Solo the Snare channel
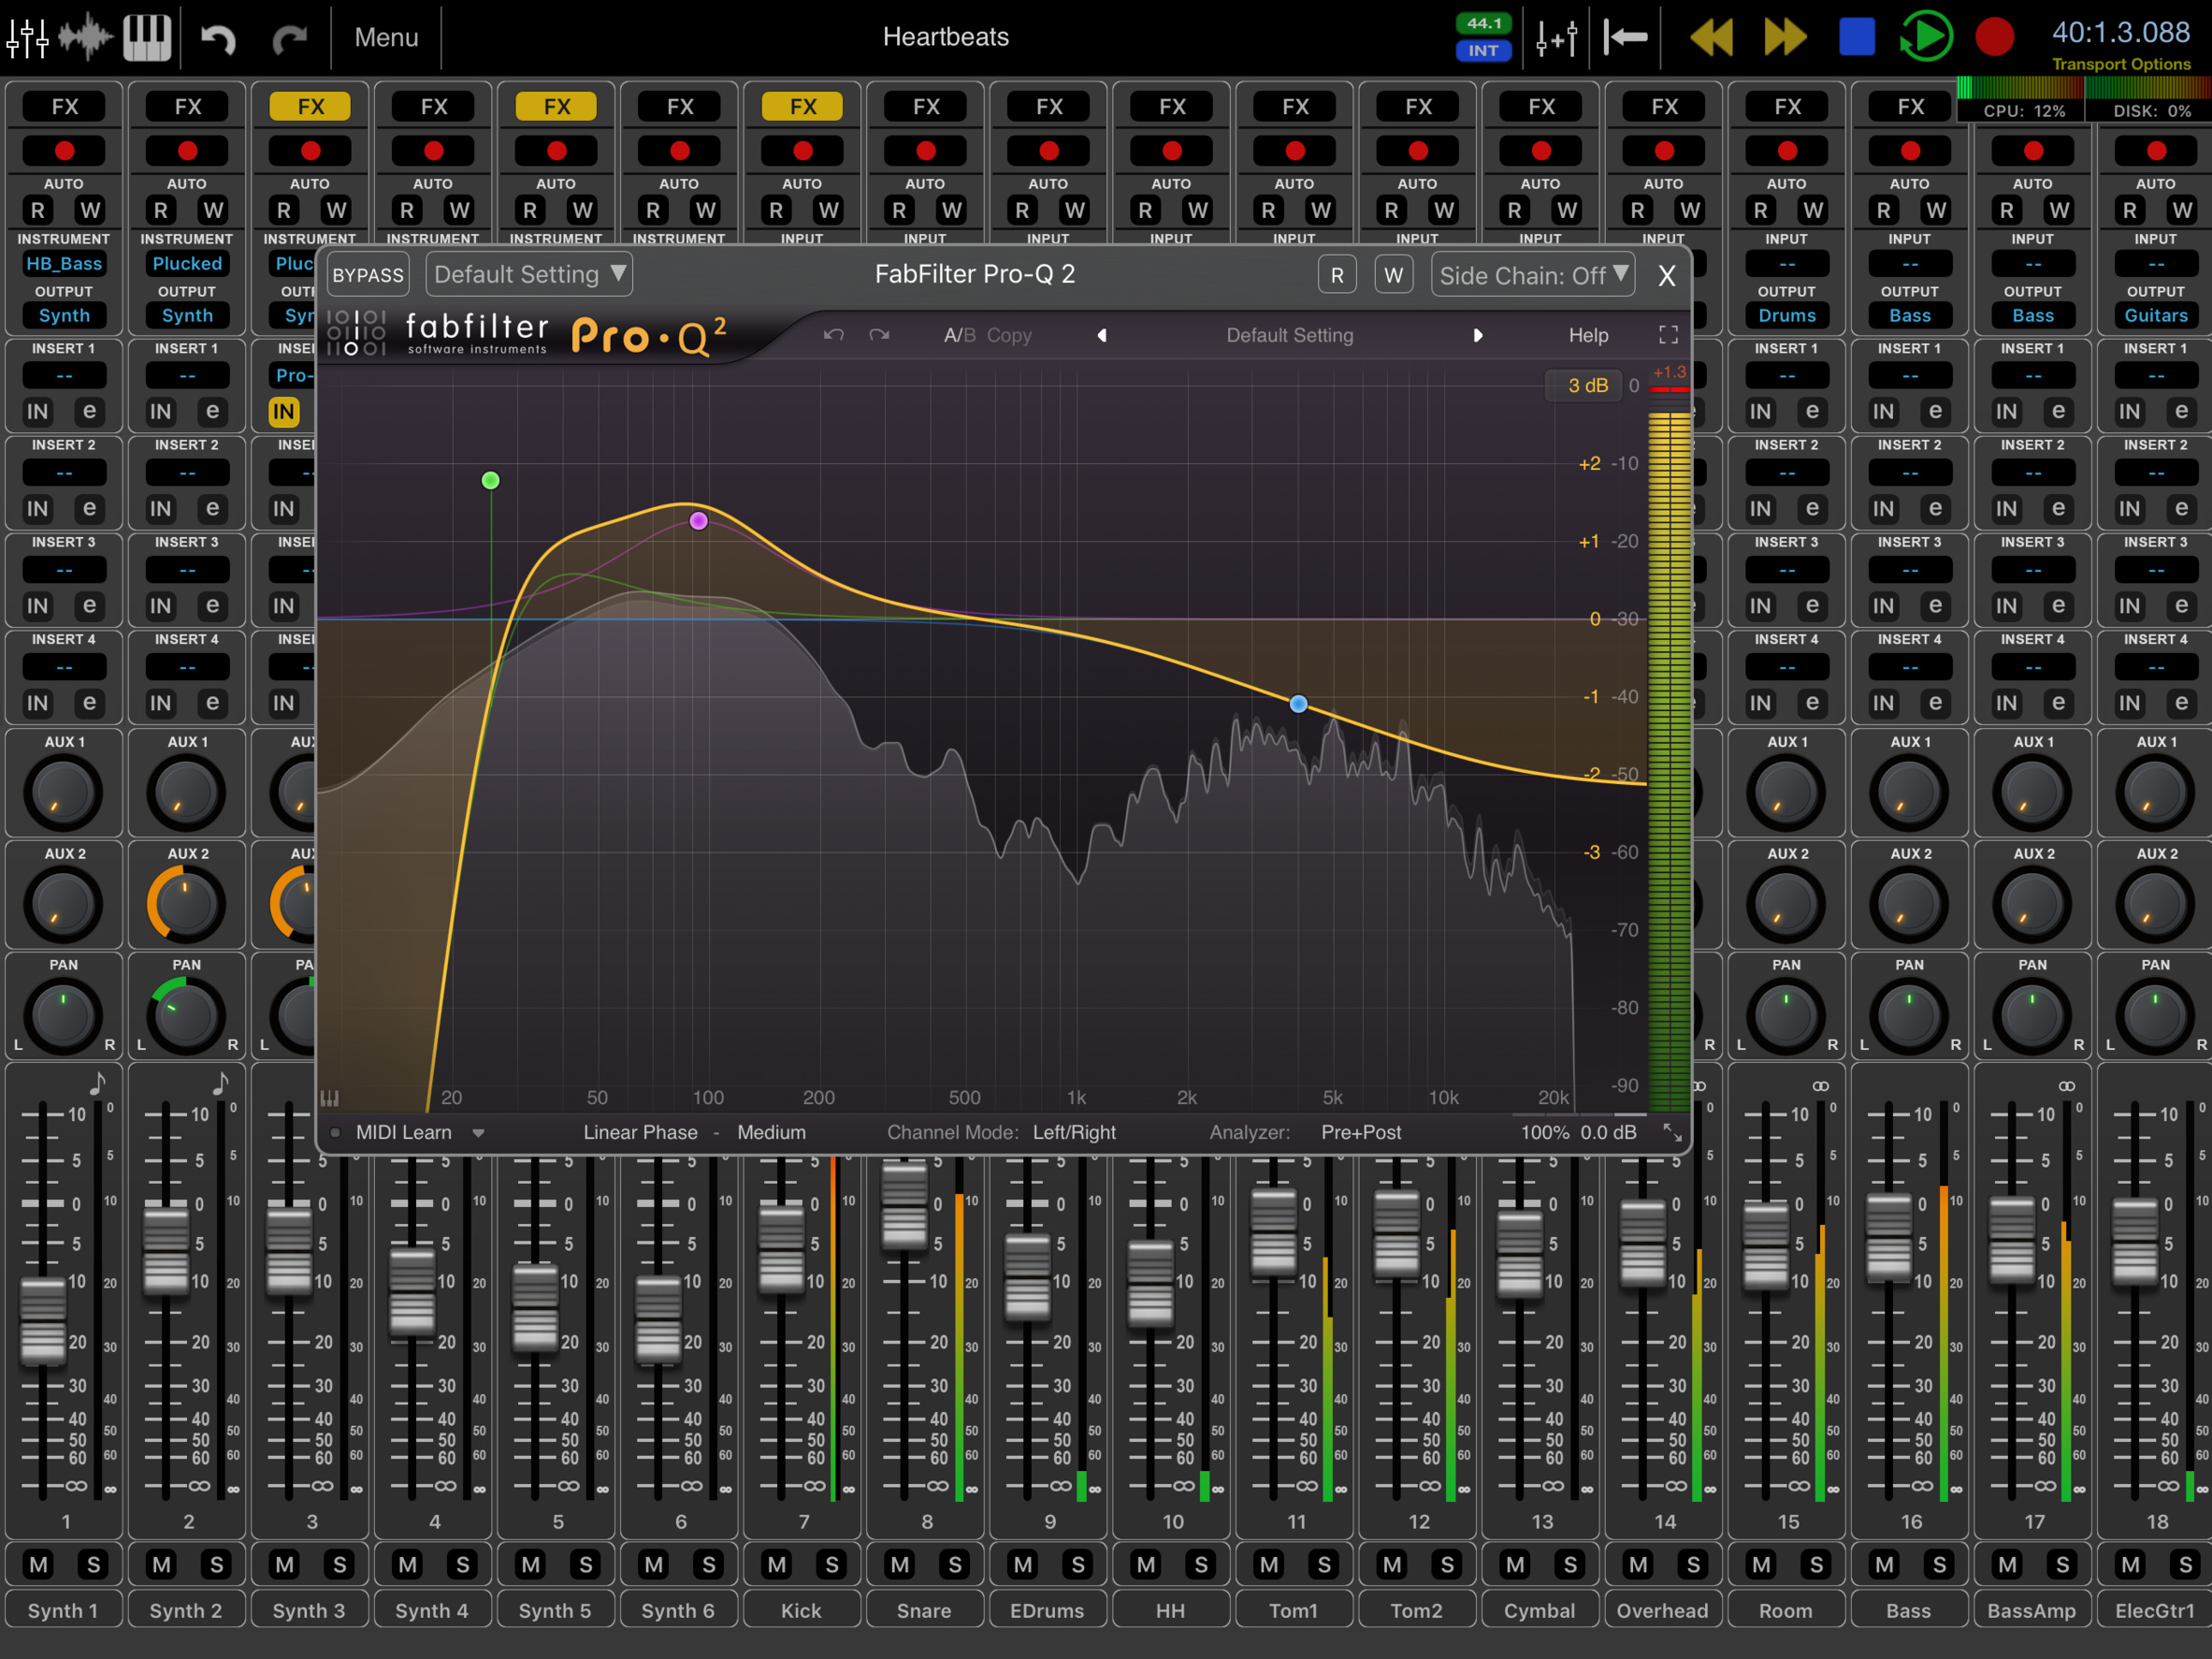Screen dimensions: 2212x1659 click(954, 1564)
